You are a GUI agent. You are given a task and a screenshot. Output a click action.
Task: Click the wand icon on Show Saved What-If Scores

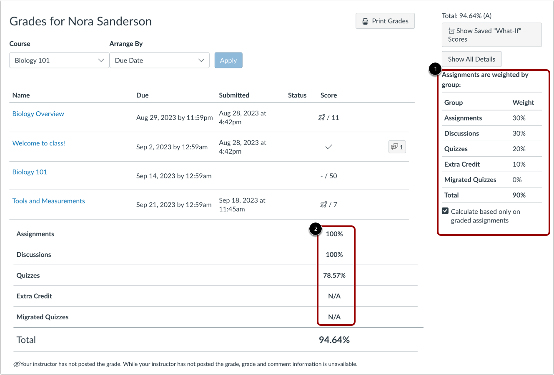pos(450,30)
